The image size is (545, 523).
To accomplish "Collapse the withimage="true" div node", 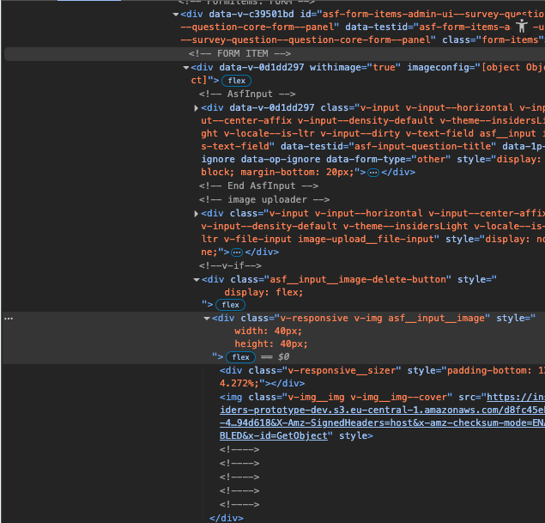I will [187, 67].
